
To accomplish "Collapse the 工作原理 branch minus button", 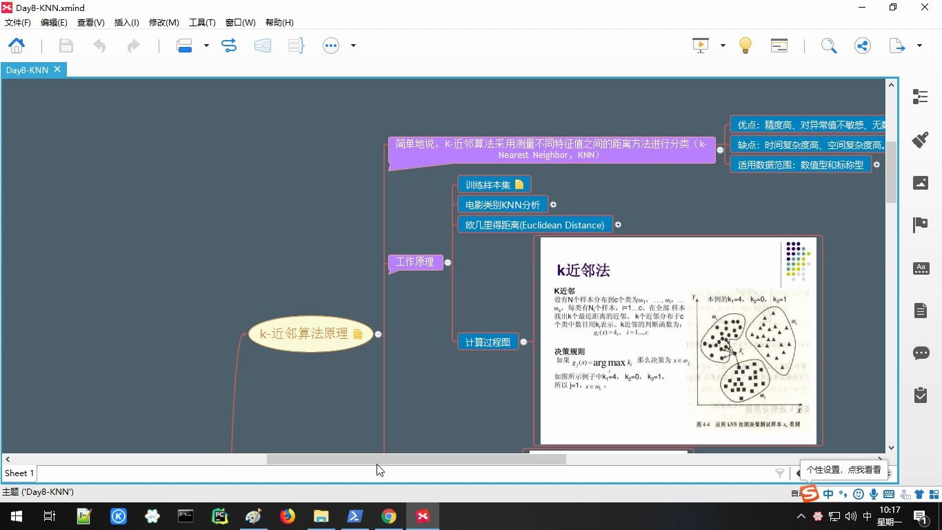I will click(x=447, y=262).
